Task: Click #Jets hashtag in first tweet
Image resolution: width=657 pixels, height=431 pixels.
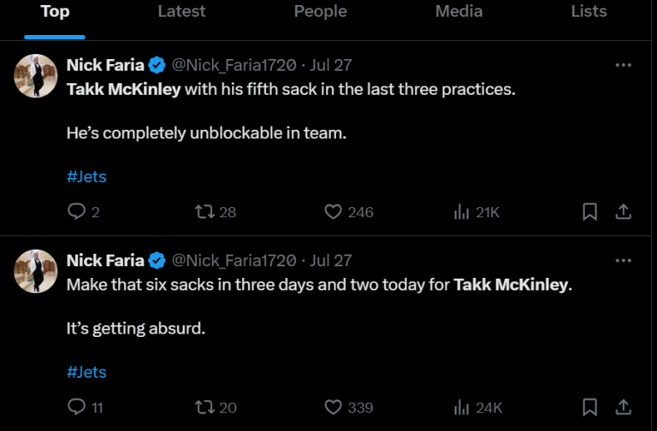Action: point(86,177)
